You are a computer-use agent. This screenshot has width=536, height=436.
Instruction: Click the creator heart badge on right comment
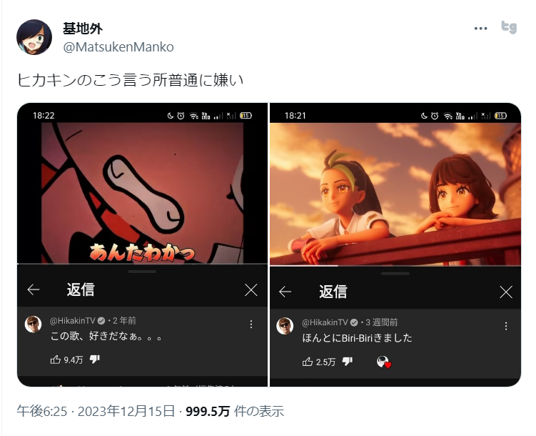384,362
